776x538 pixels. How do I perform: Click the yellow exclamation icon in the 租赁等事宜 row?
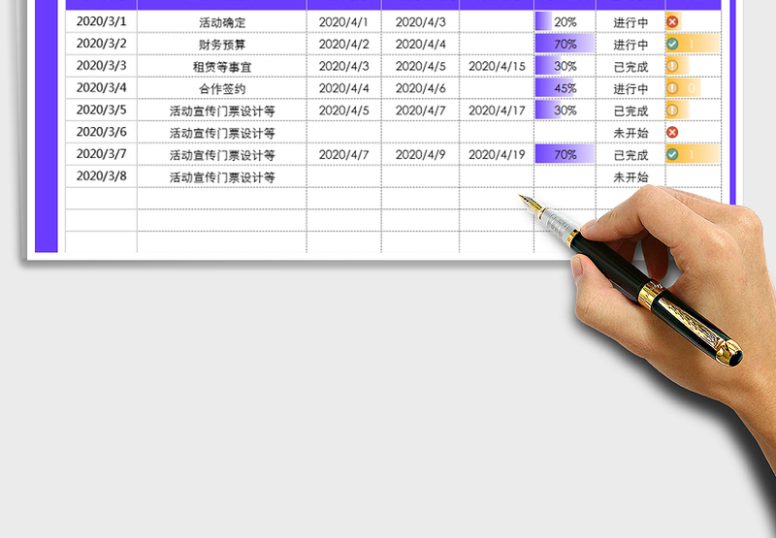coord(672,66)
